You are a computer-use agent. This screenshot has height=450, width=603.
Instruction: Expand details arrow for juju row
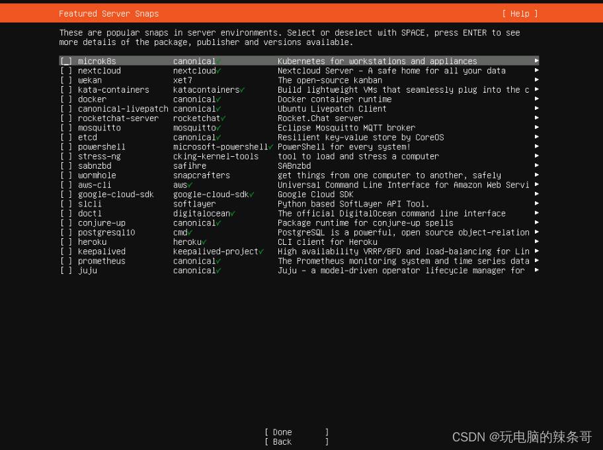(536, 271)
